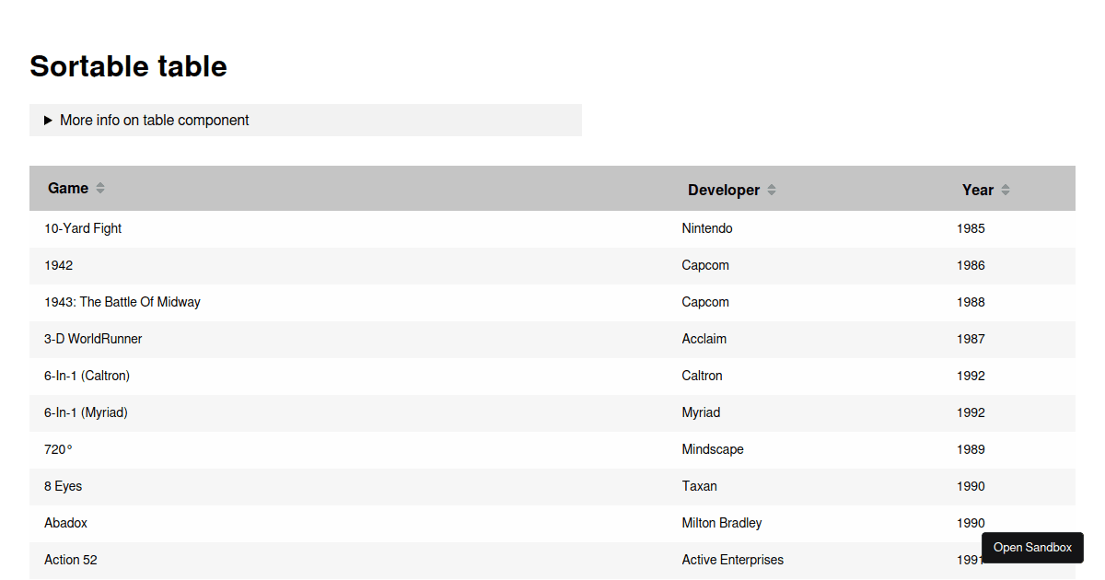Click year 1990 in the 8 Eyes row
The width and height of the screenshot is (1105, 580).
coord(971,486)
